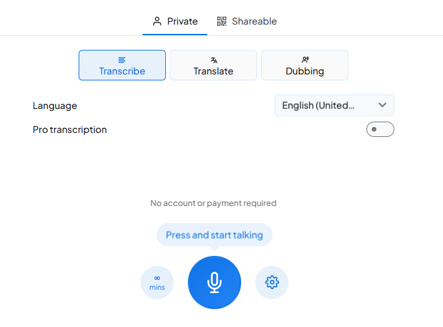Expand the language chevron arrow
This screenshot has height=327, width=443.
pyautogui.click(x=382, y=105)
